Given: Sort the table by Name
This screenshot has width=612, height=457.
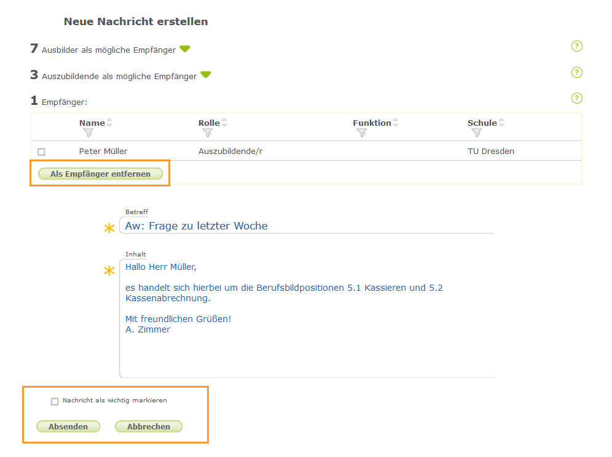Looking at the screenshot, I should pos(110,121).
